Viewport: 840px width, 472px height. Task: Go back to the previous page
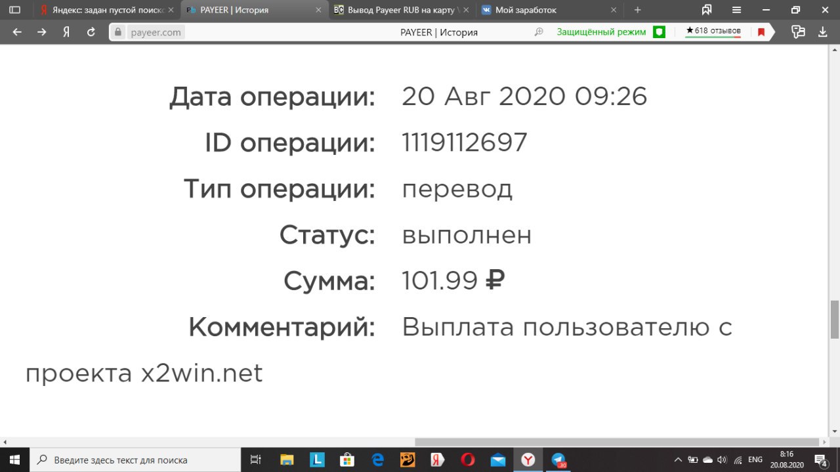pyautogui.click(x=18, y=32)
